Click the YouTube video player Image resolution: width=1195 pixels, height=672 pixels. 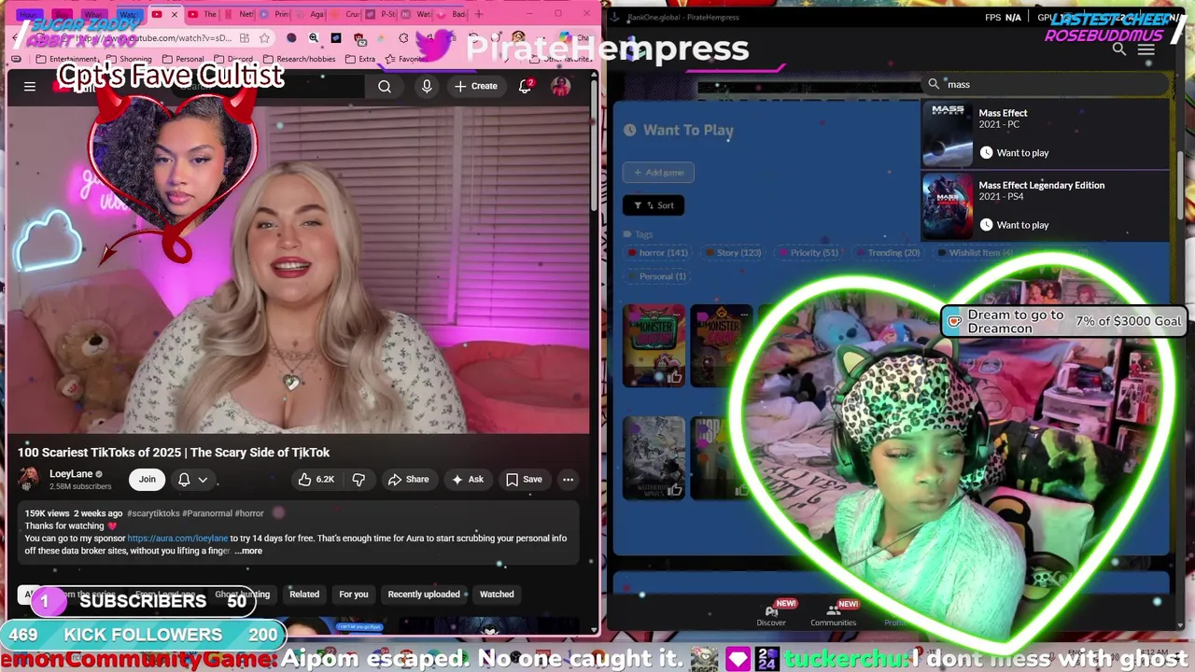(x=299, y=271)
